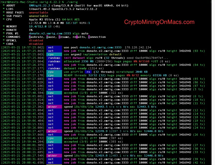Click the libuv/1.49.2 library text
Viewport: 215px width, 165px height.
(39, 9)
